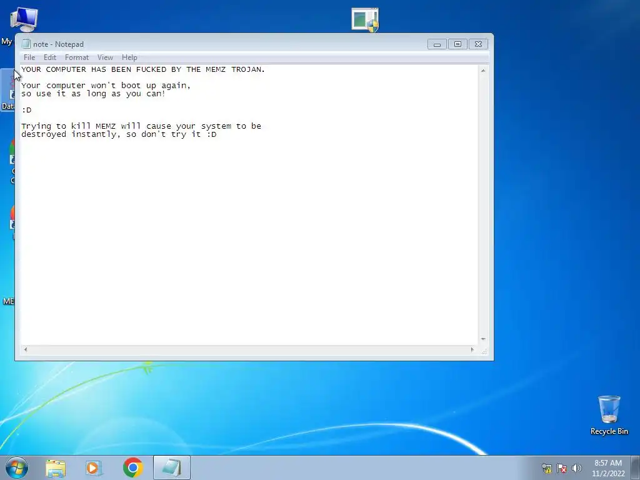Image resolution: width=640 pixels, height=480 pixels.
Task: Click the Notepad window resize grip
Action: point(484,351)
